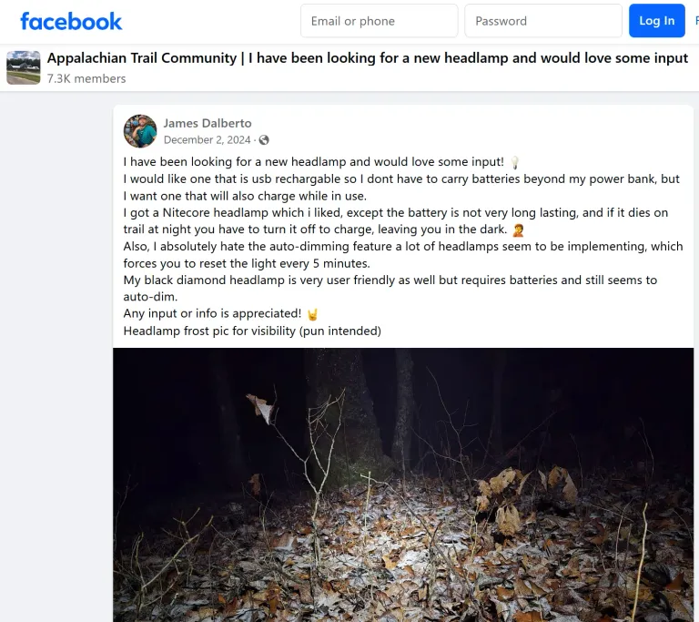Click the 7.3K members text

[x=86, y=78]
